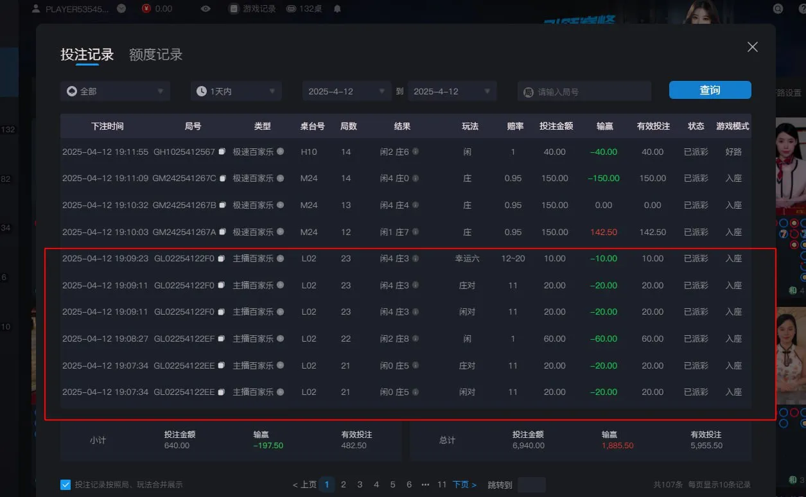This screenshot has height=497, width=806.
Task: Toggle balance visibility with the eye icon
Action: click(206, 8)
